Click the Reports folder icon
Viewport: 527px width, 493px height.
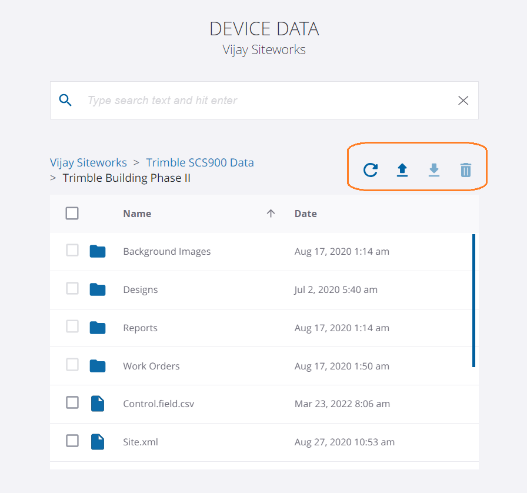[98, 328]
